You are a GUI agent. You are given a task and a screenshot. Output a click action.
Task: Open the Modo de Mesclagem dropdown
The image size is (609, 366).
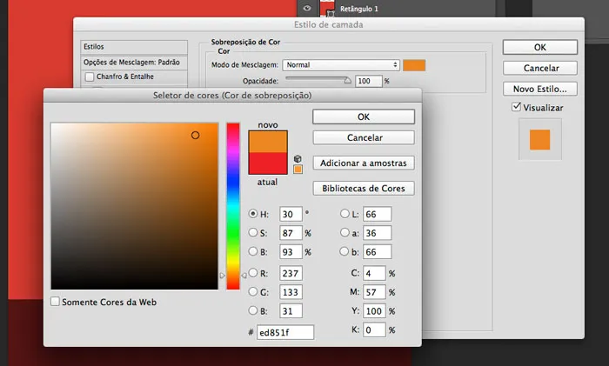click(x=341, y=65)
